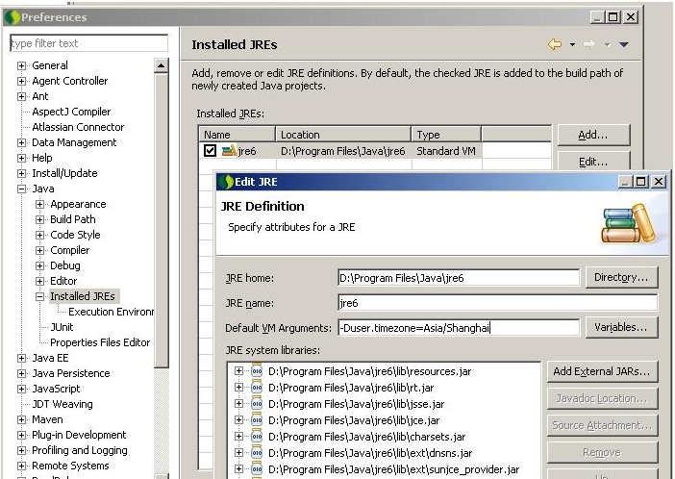
Task: Click the Default VM Arguments field
Action: click(459, 328)
